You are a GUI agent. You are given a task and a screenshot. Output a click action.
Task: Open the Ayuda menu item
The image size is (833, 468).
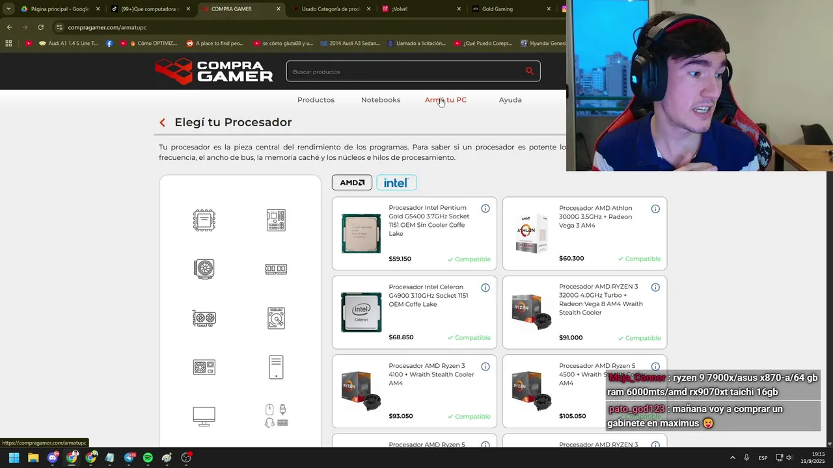coord(510,99)
